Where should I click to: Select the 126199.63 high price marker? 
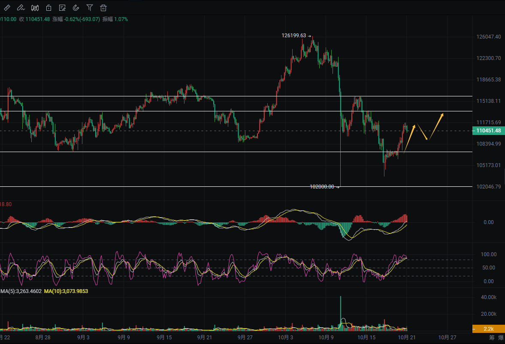click(x=294, y=36)
